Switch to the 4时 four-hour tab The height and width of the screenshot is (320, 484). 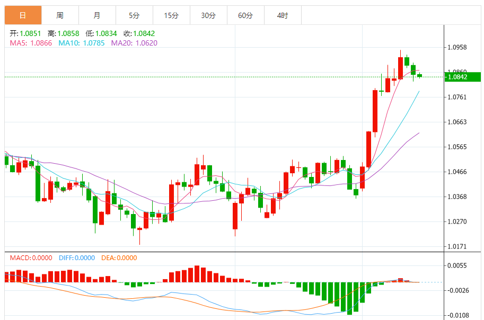[283, 15]
